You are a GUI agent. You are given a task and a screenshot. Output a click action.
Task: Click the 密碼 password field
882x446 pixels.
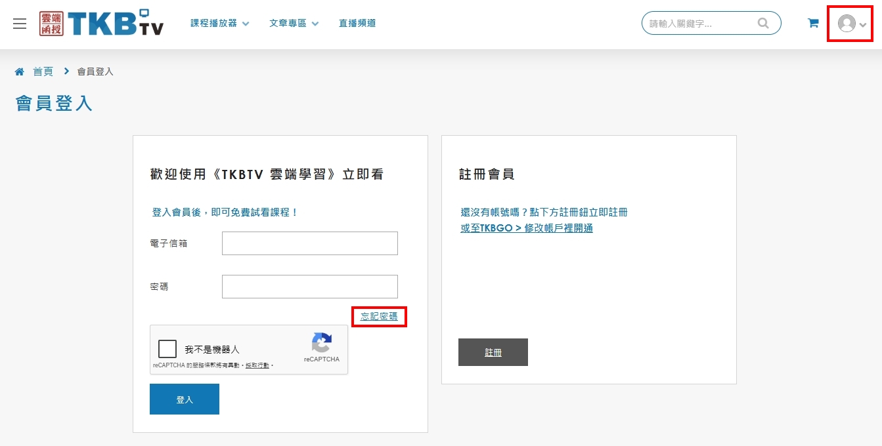coord(310,287)
